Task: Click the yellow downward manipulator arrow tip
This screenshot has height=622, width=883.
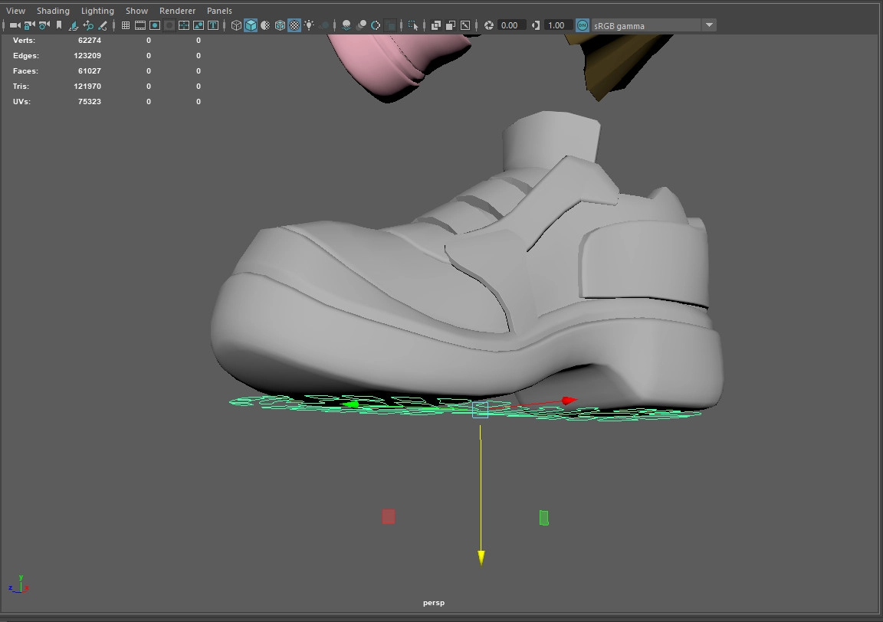Action: (481, 558)
